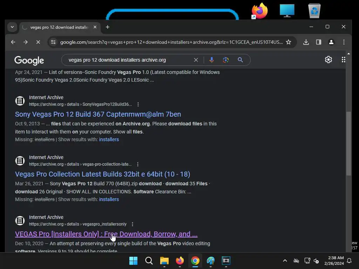This screenshot has width=359, height=269.
Task: Open notifications bell
Action: (x=350, y=261)
